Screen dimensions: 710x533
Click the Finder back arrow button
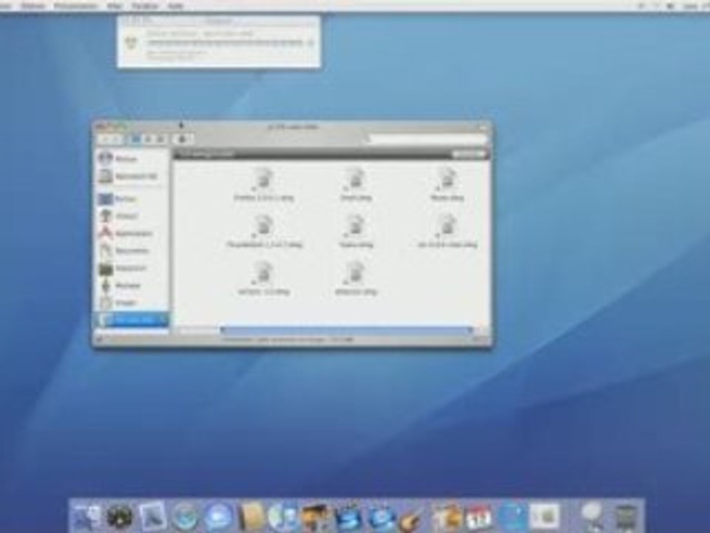click(105, 139)
